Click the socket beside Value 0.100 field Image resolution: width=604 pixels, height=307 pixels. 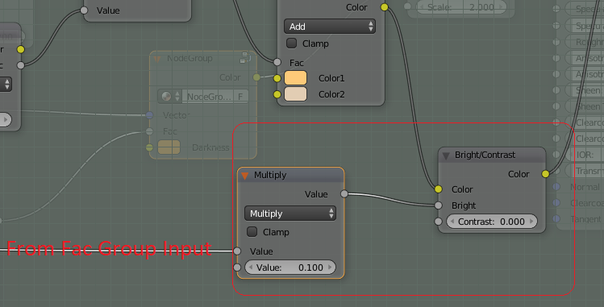click(x=237, y=268)
